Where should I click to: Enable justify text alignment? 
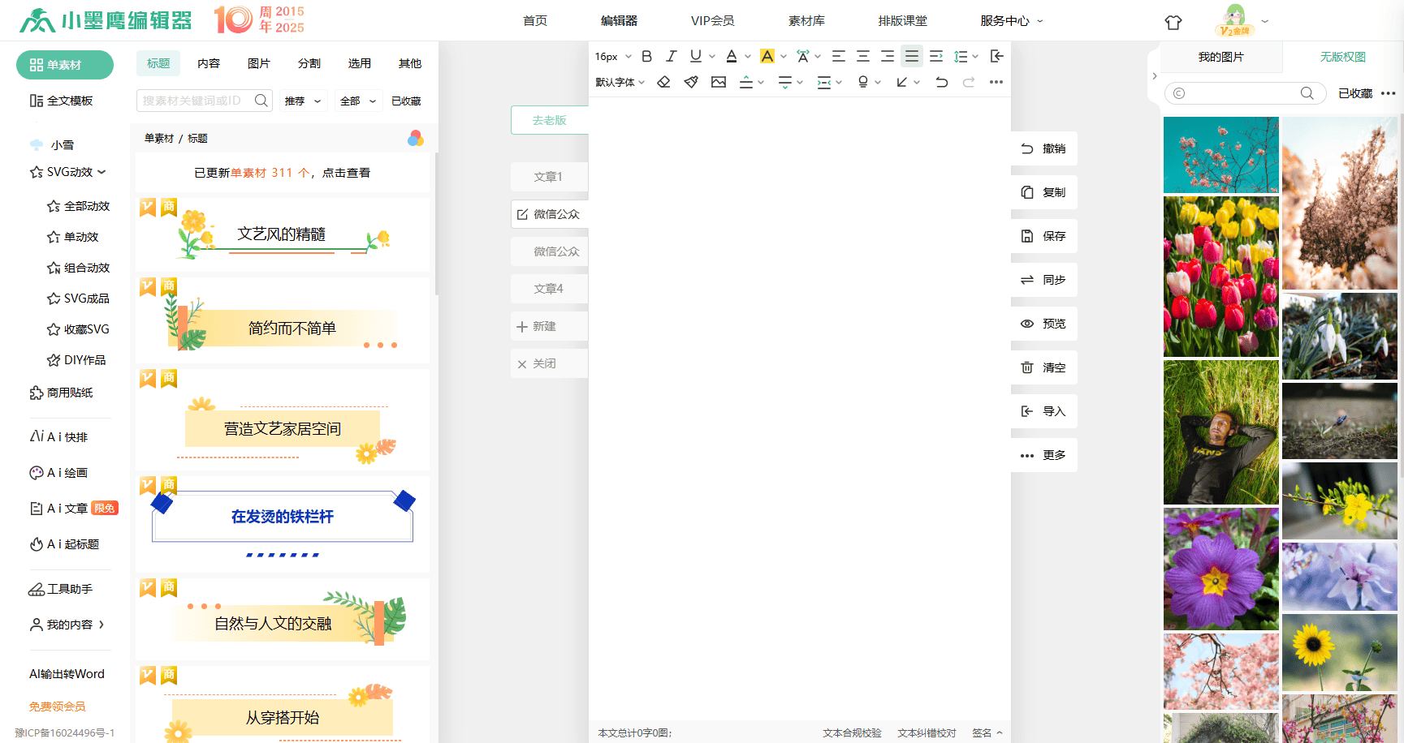912,56
